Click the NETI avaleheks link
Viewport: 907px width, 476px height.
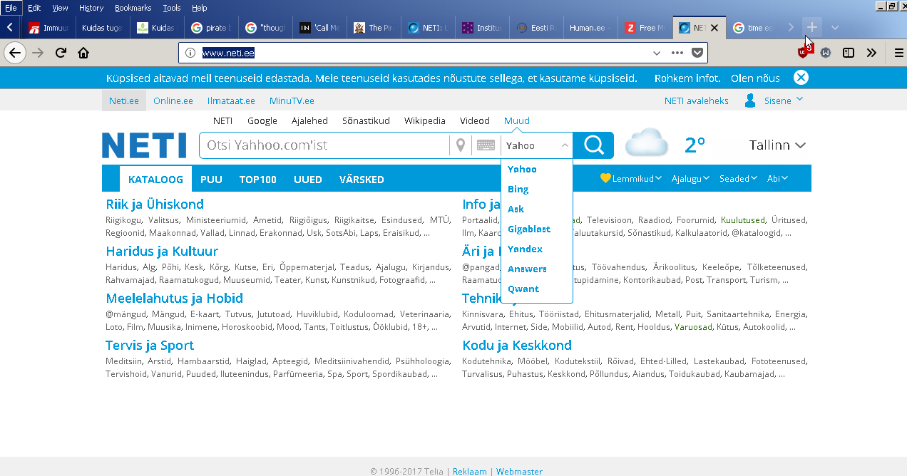(x=697, y=100)
